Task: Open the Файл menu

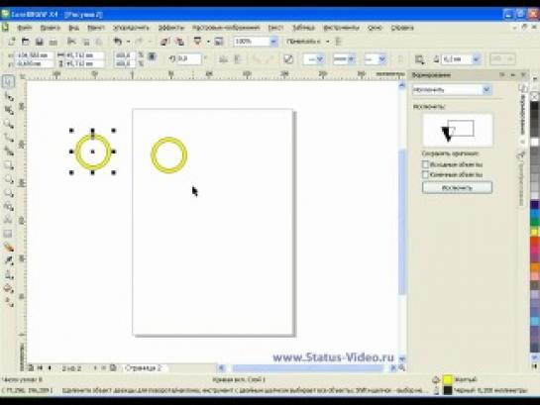Action: [x=25, y=28]
